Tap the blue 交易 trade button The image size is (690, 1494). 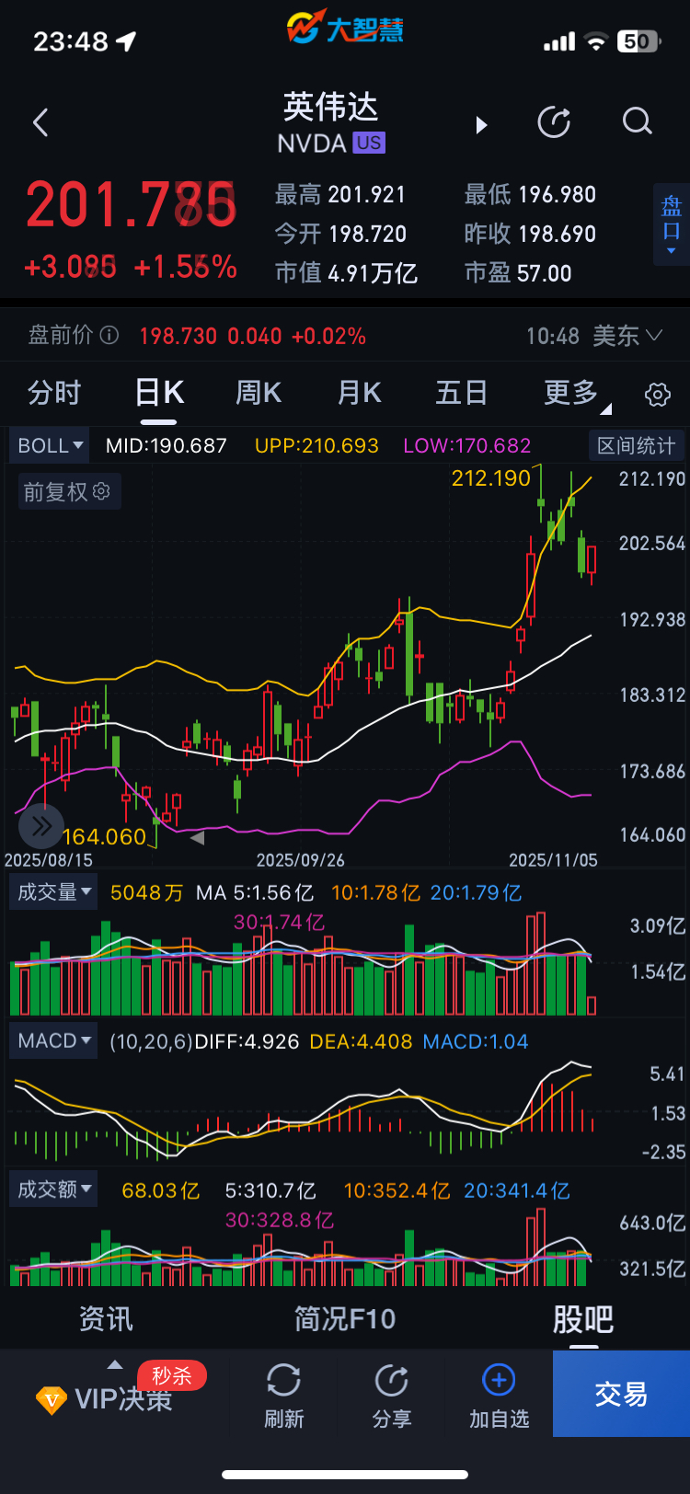[621, 1394]
